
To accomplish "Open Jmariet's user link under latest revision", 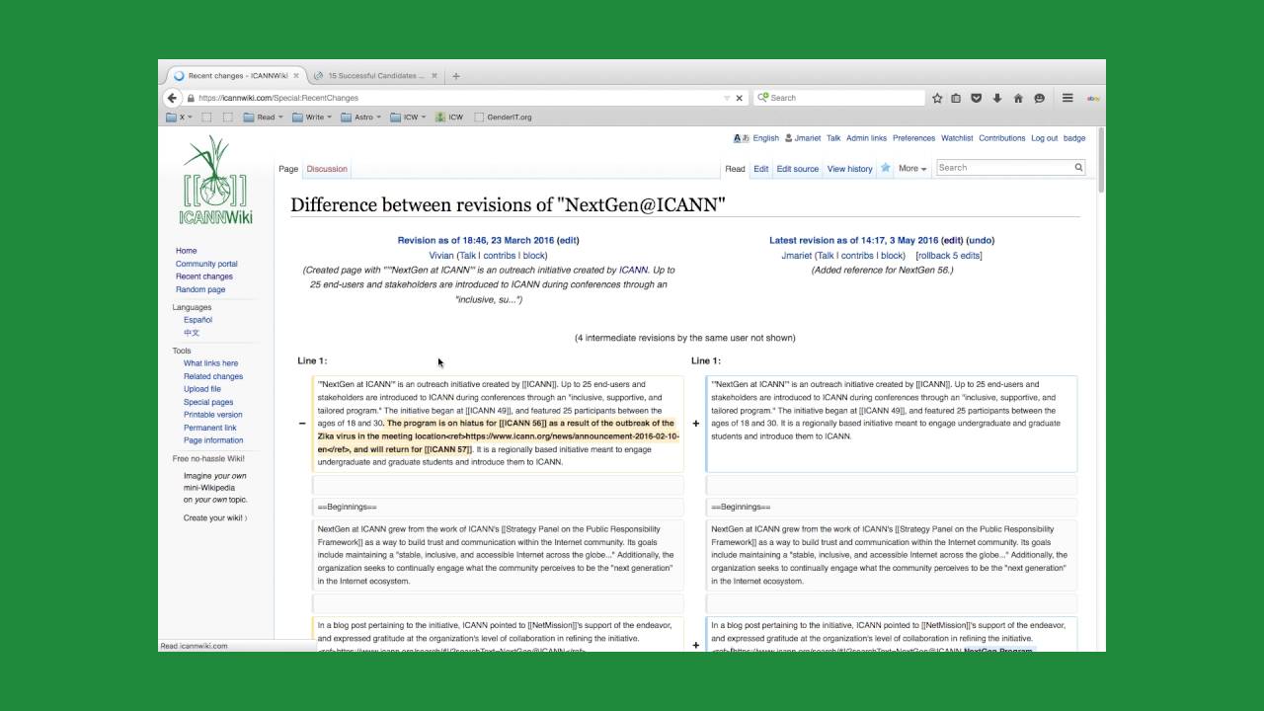I will point(796,256).
